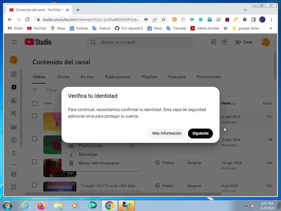Image resolution: width=281 pixels, height=211 pixels.
Task: Click the channel avatar in sidebar
Action: point(14,60)
